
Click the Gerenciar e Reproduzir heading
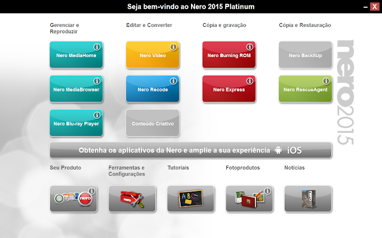(x=64, y=28)
